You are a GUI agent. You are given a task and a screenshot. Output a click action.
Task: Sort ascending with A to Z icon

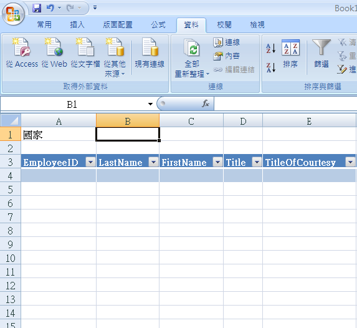point(271,48)
